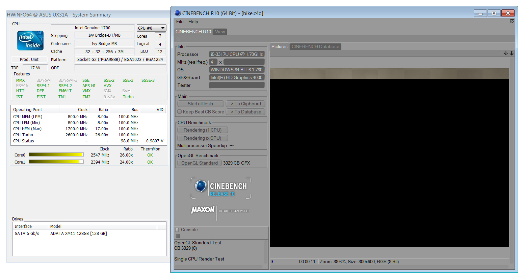
Task: Click the Start all tests button
Action: coord(201,104)
